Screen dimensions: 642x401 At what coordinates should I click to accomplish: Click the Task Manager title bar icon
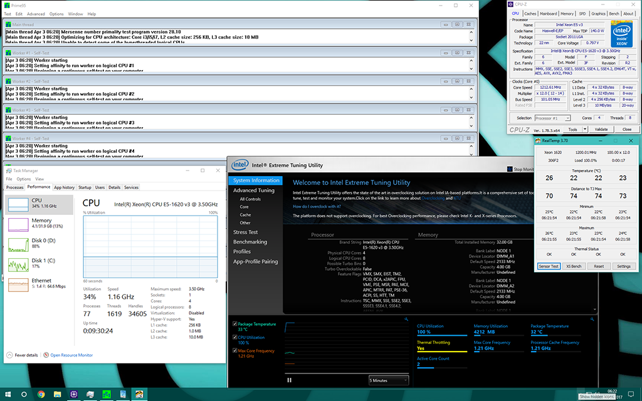click(9, 170)
